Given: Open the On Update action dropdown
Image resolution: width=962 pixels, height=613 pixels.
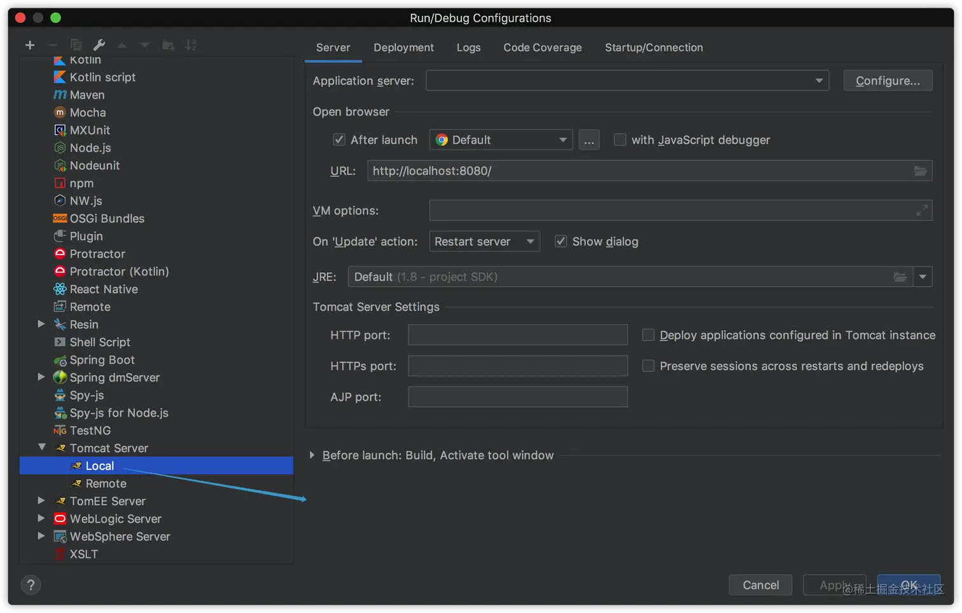Looking at the screenshot, I should 484,241.
